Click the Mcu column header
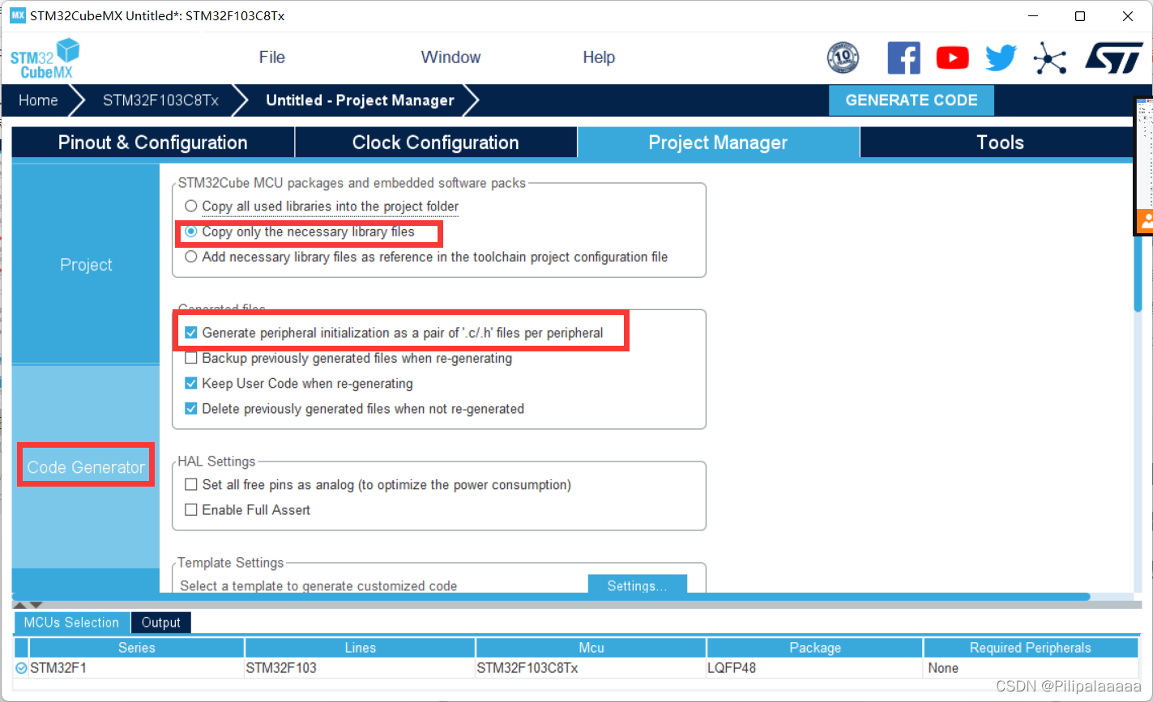The image size is (1153, 702). (x=591, y=648)
